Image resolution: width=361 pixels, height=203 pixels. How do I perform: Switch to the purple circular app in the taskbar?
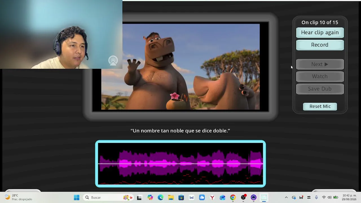pyautogui.click(x=254, y=198)
